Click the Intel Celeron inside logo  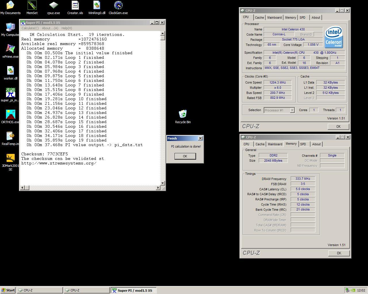(334, 37)
